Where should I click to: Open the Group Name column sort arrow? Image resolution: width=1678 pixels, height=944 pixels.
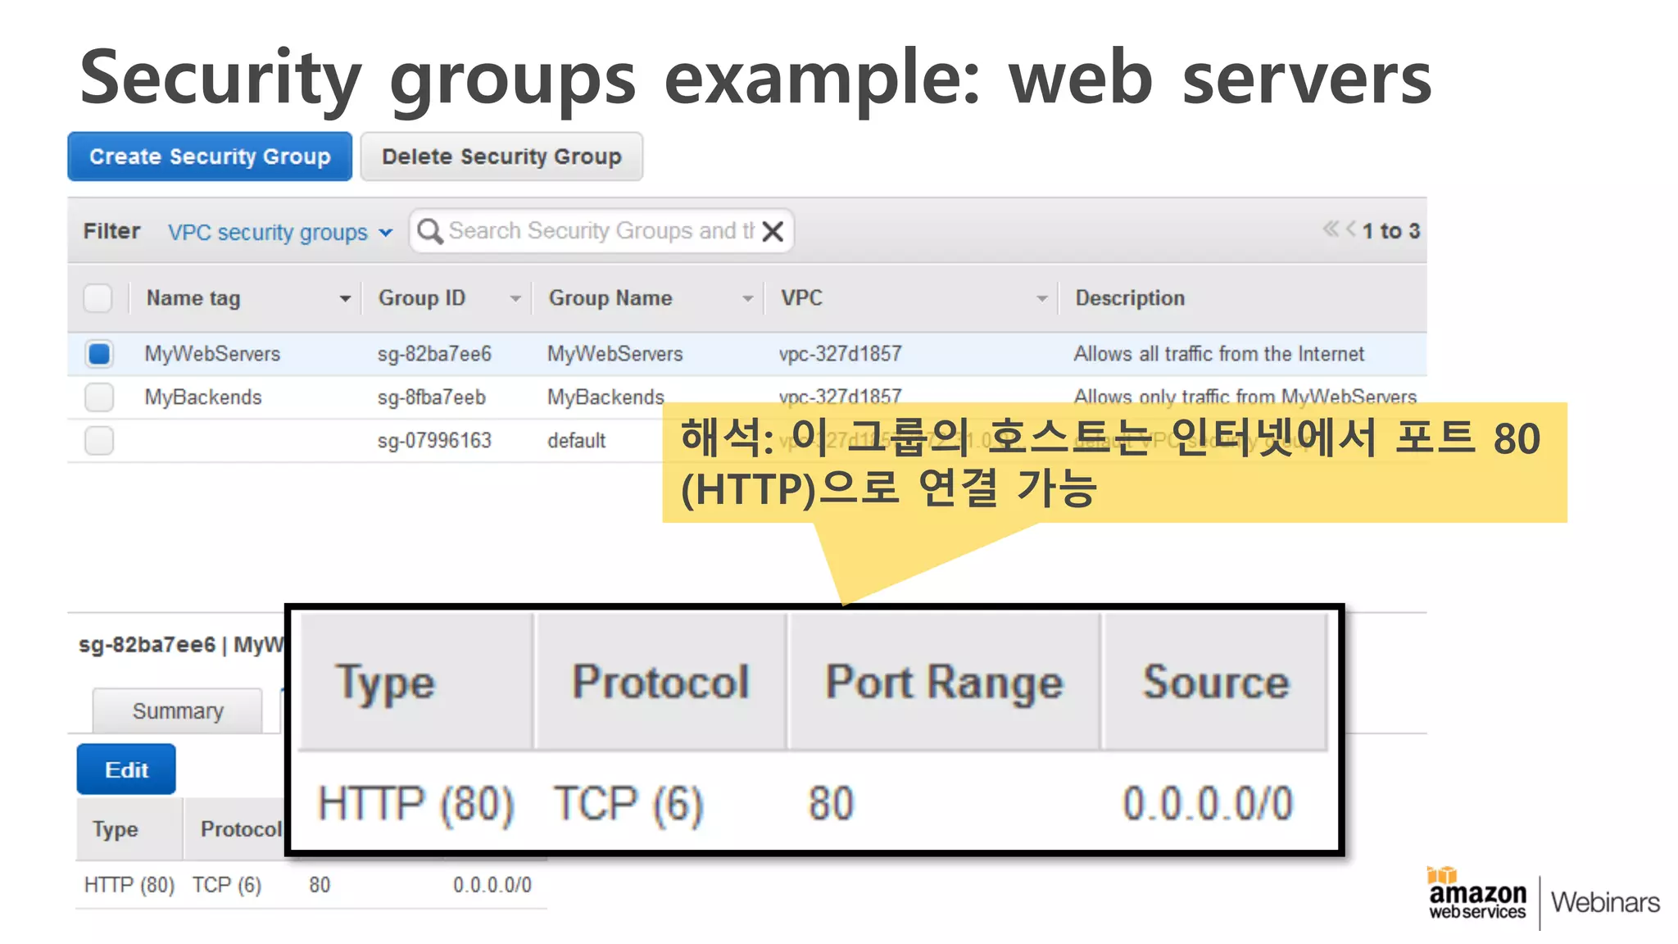coord(747,299)
